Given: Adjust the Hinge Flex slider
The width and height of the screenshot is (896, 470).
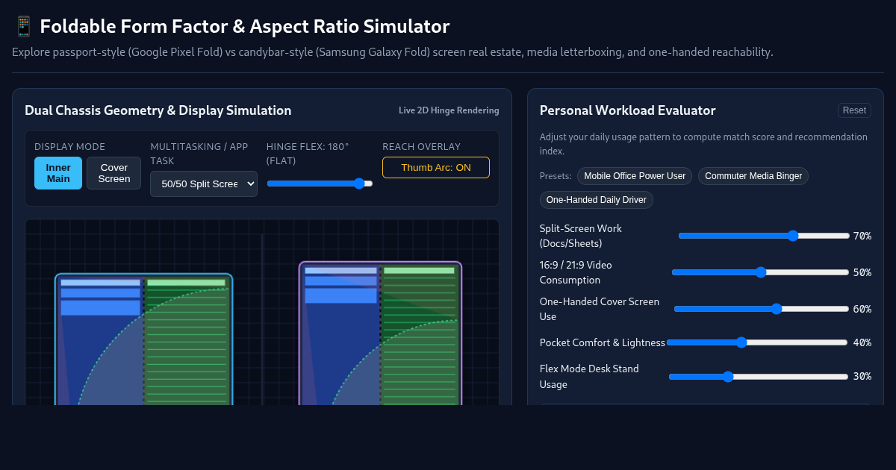Looking at the screenshot, I should coord(320,184).
